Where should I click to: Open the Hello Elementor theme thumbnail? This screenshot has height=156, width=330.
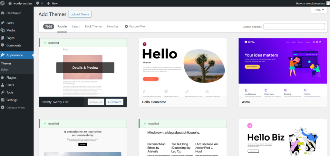[182, 67]
